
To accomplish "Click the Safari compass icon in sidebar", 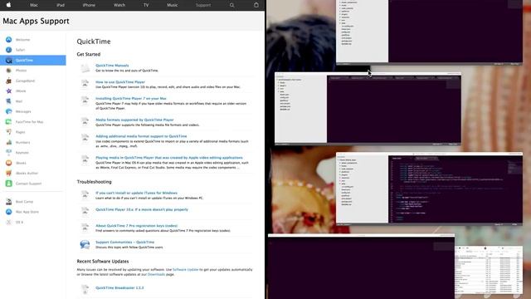I will (9, 50).
